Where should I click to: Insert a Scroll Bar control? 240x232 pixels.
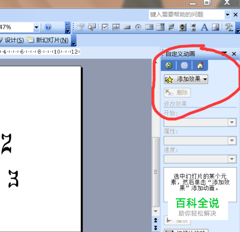click(193, 27)
